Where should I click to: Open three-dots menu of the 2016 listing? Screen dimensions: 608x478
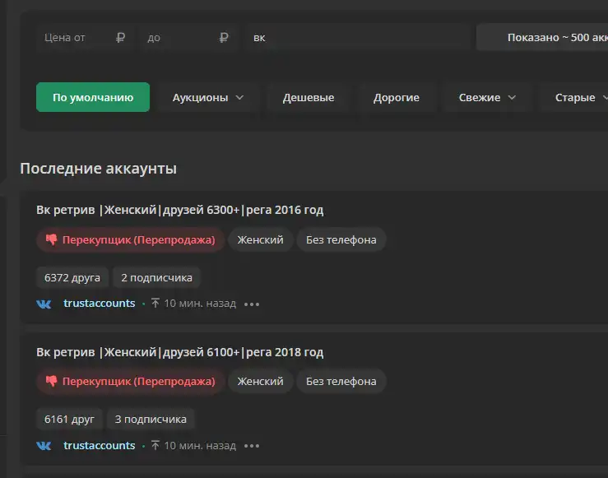tap(252, 304)
